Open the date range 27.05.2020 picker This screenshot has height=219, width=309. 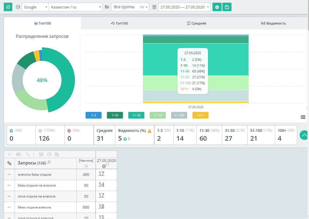184,7
